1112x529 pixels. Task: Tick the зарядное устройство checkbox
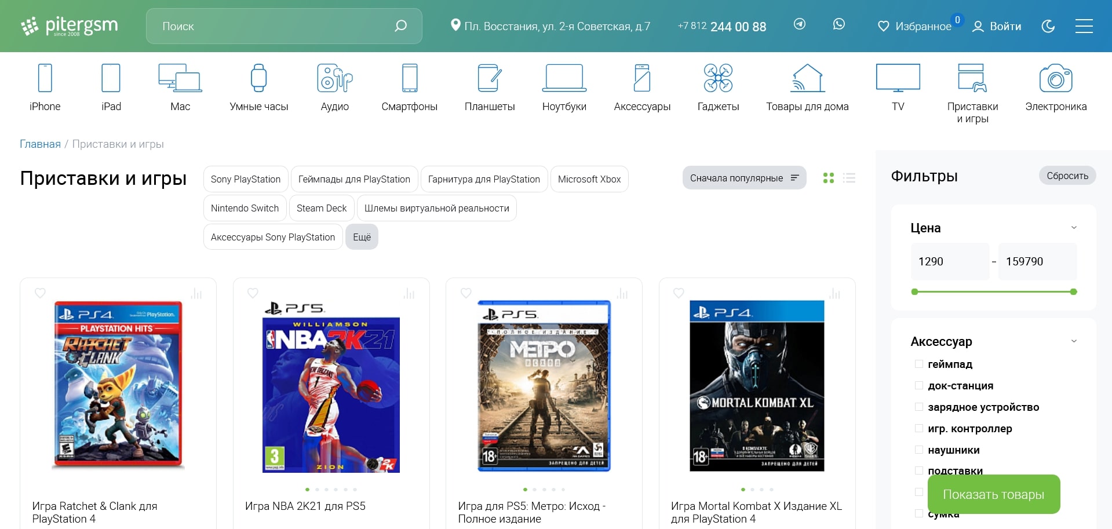[918, 407]
